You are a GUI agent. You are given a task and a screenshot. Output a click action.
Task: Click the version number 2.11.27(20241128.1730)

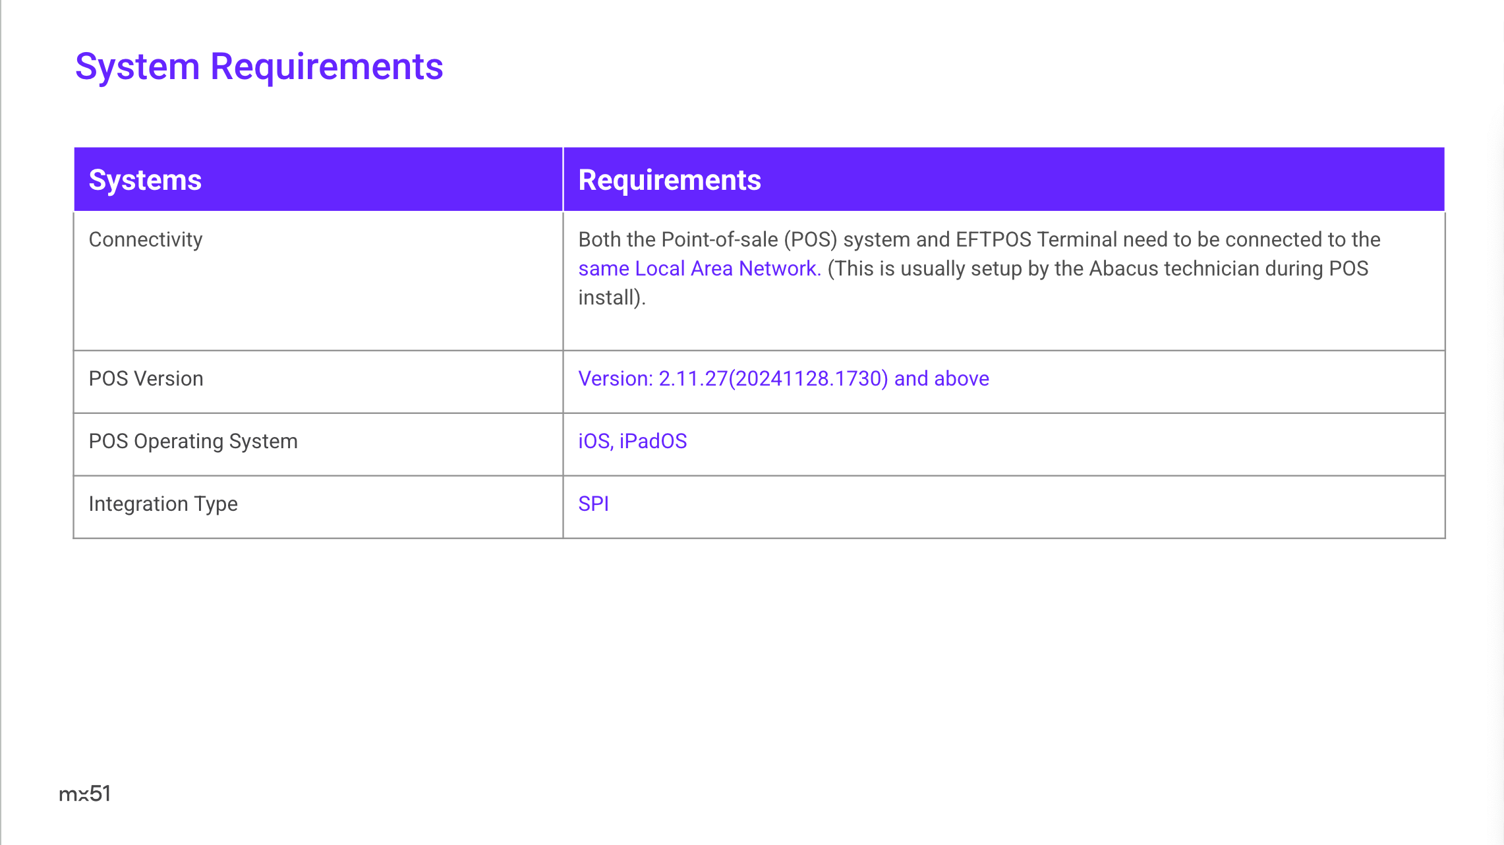tap(773, 378)
